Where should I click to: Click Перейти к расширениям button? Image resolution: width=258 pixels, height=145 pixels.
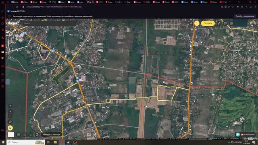[x=245, y=16]
